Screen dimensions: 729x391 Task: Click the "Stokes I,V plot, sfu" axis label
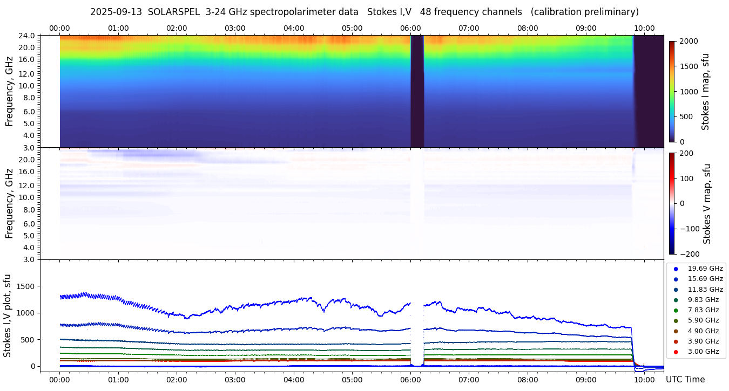click(x=8, y=315)
